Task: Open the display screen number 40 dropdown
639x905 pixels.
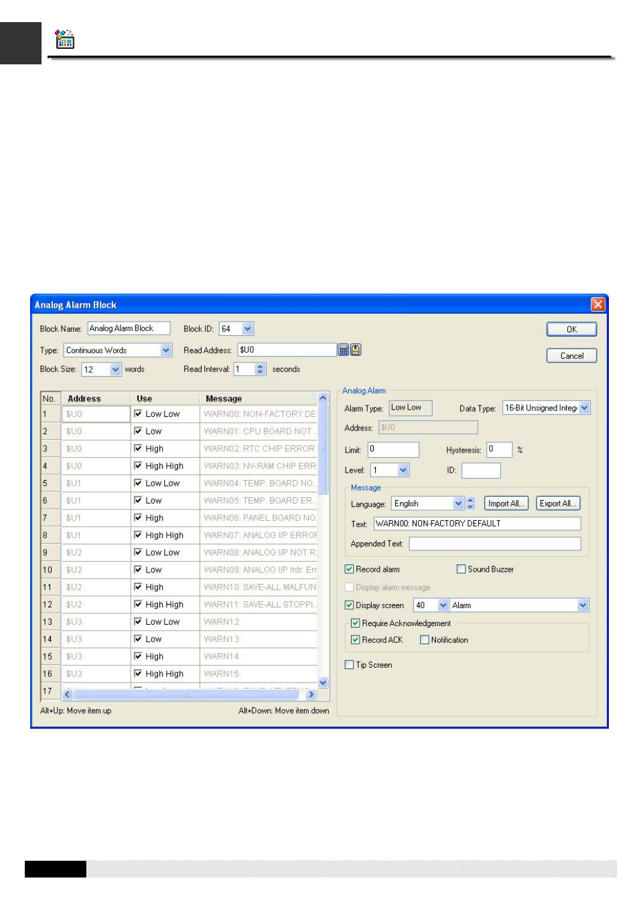Action: pyautogui.click(x=443, y=605)
